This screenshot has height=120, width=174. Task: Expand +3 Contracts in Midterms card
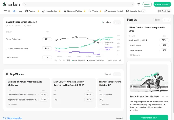13,104
